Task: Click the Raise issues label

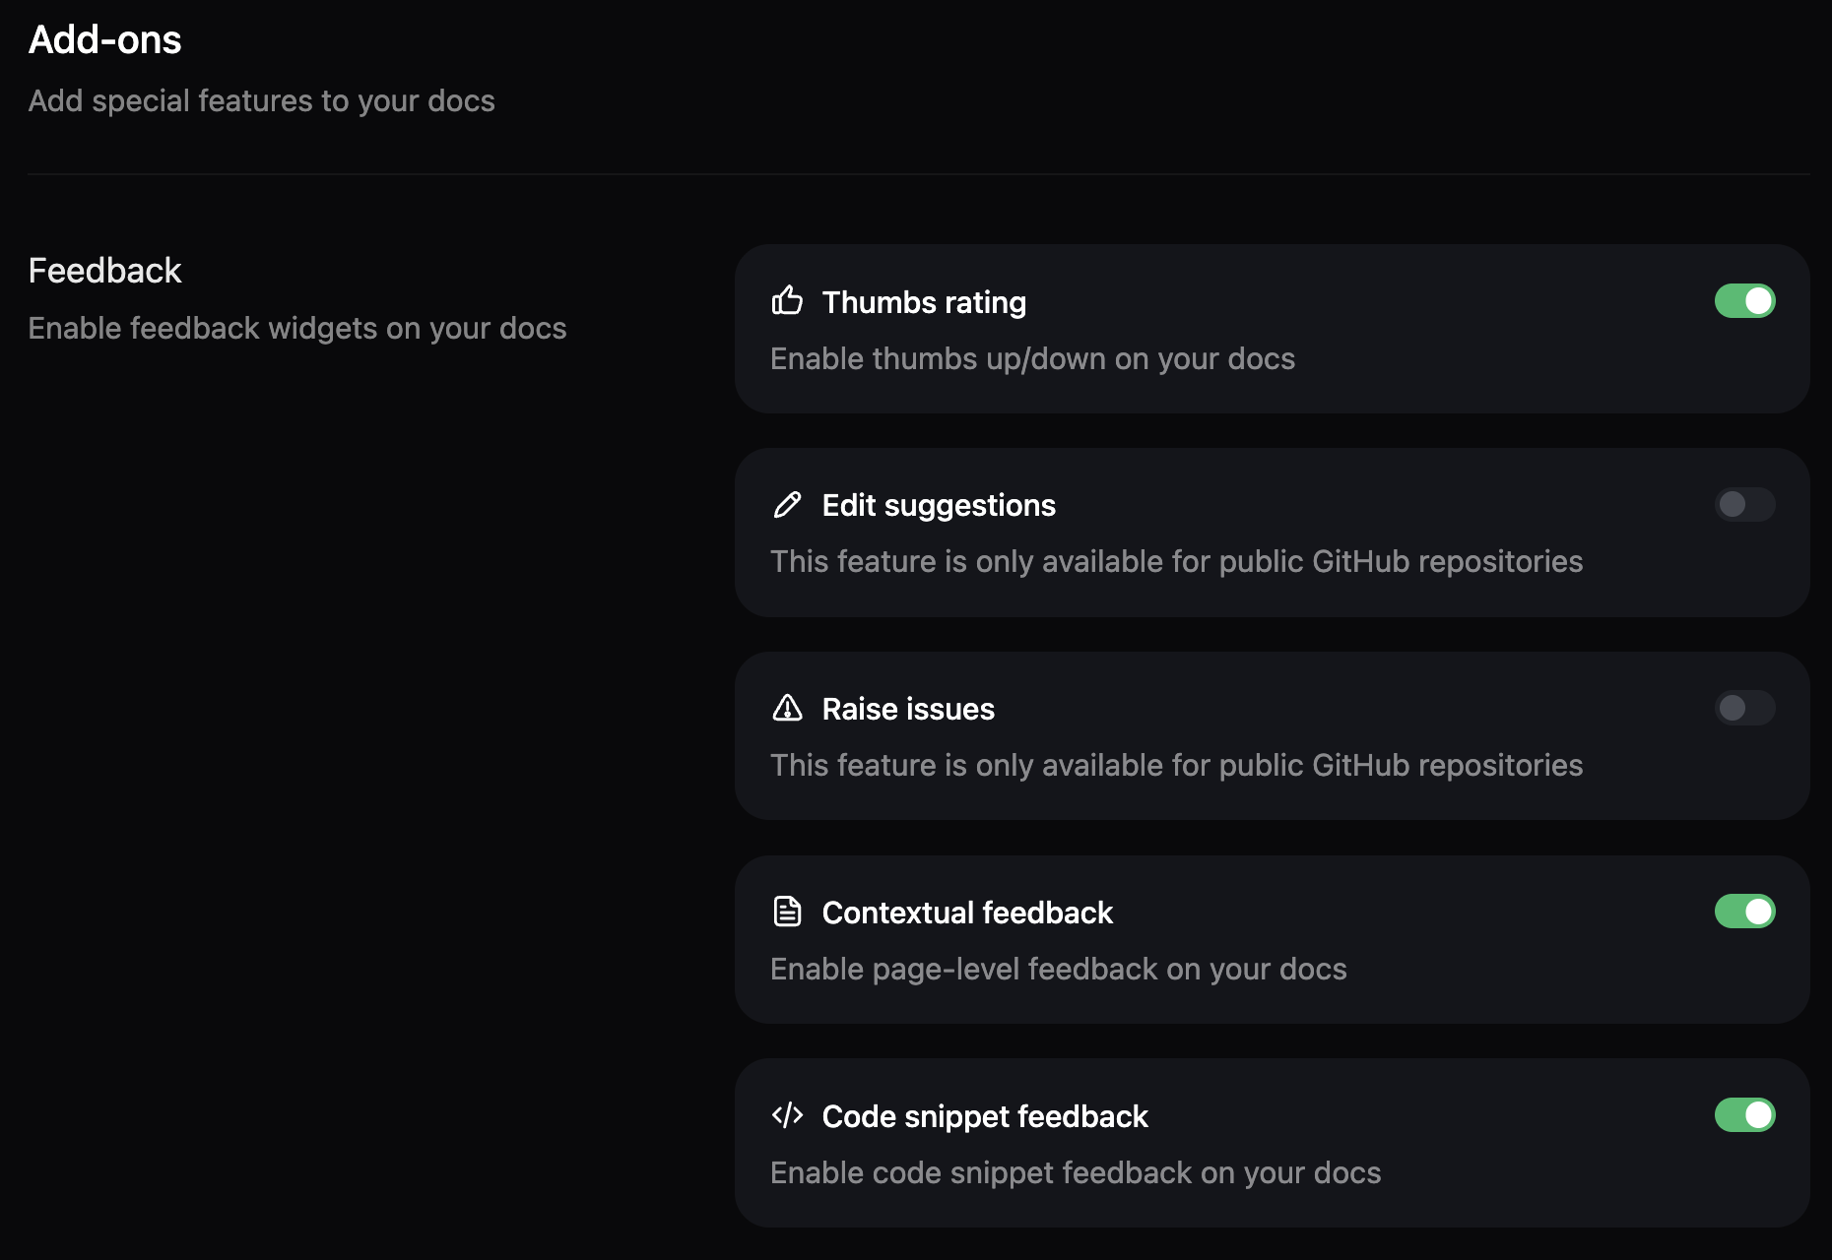Action: (908, 708)
